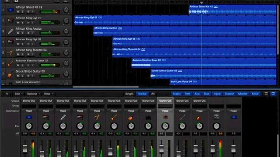
Task: Toggle the Bus channel filter button
Action: (206, 94)
